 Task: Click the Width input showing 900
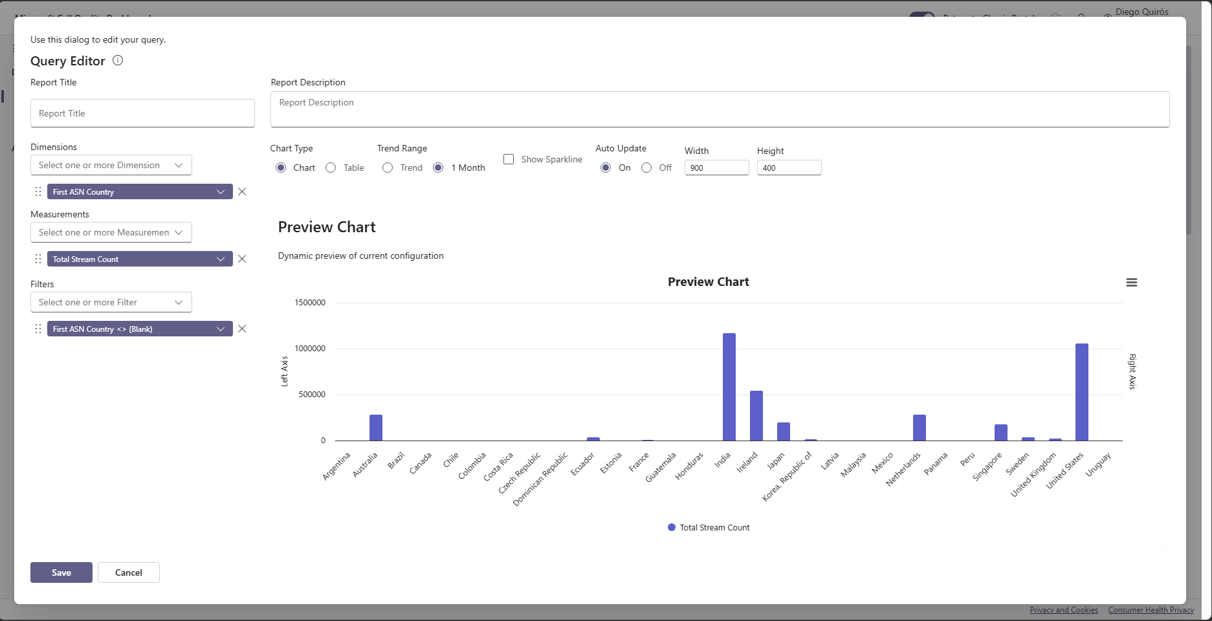click(x=717, y=168)
